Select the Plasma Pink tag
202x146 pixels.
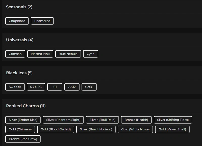(40, 54)
